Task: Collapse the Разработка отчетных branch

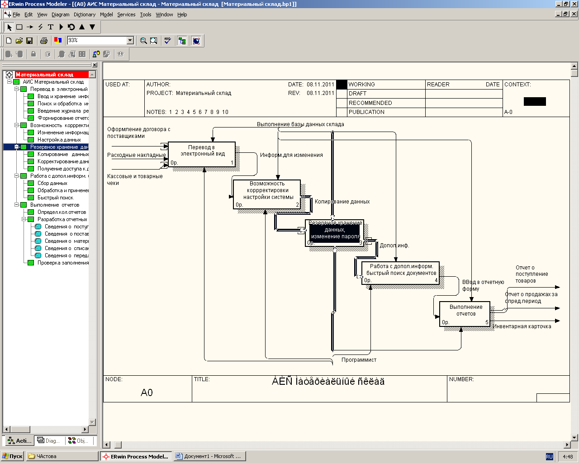Action: (24, 219)
